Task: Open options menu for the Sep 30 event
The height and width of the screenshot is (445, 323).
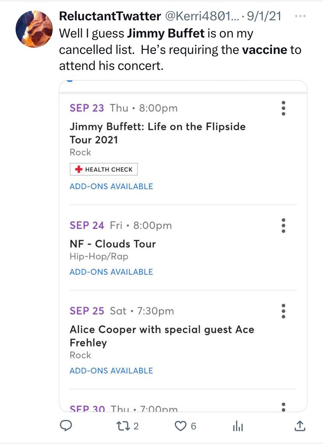Action: click(x=283, y=407)
